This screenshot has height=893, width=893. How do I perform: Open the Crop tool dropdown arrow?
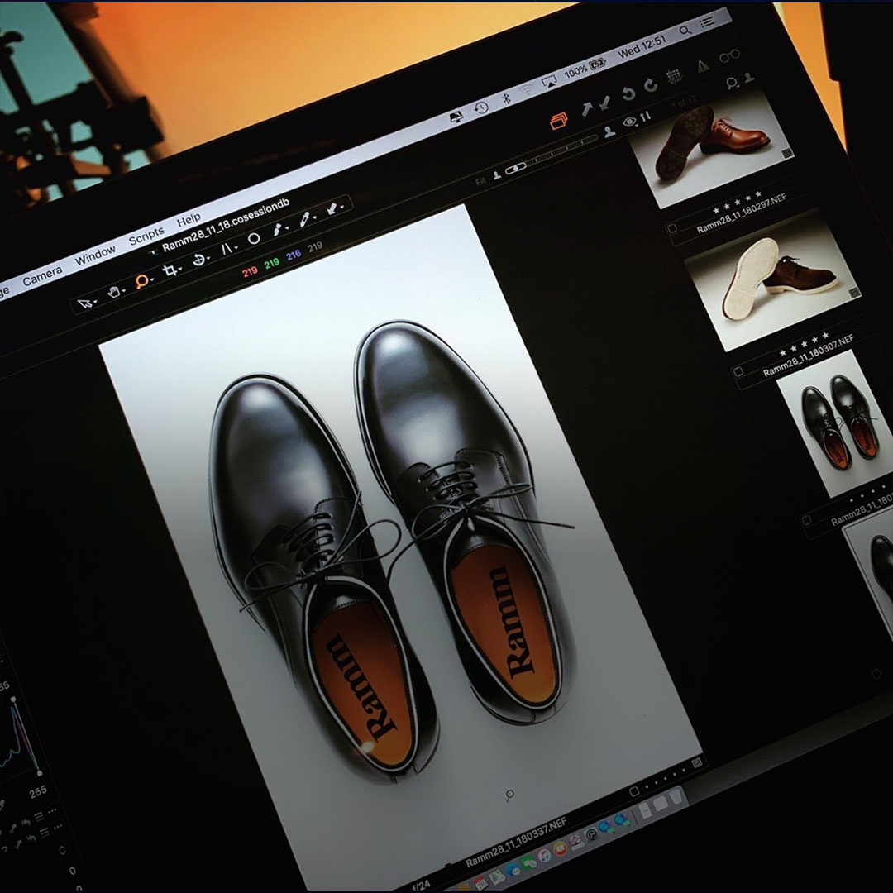point(180,268)
